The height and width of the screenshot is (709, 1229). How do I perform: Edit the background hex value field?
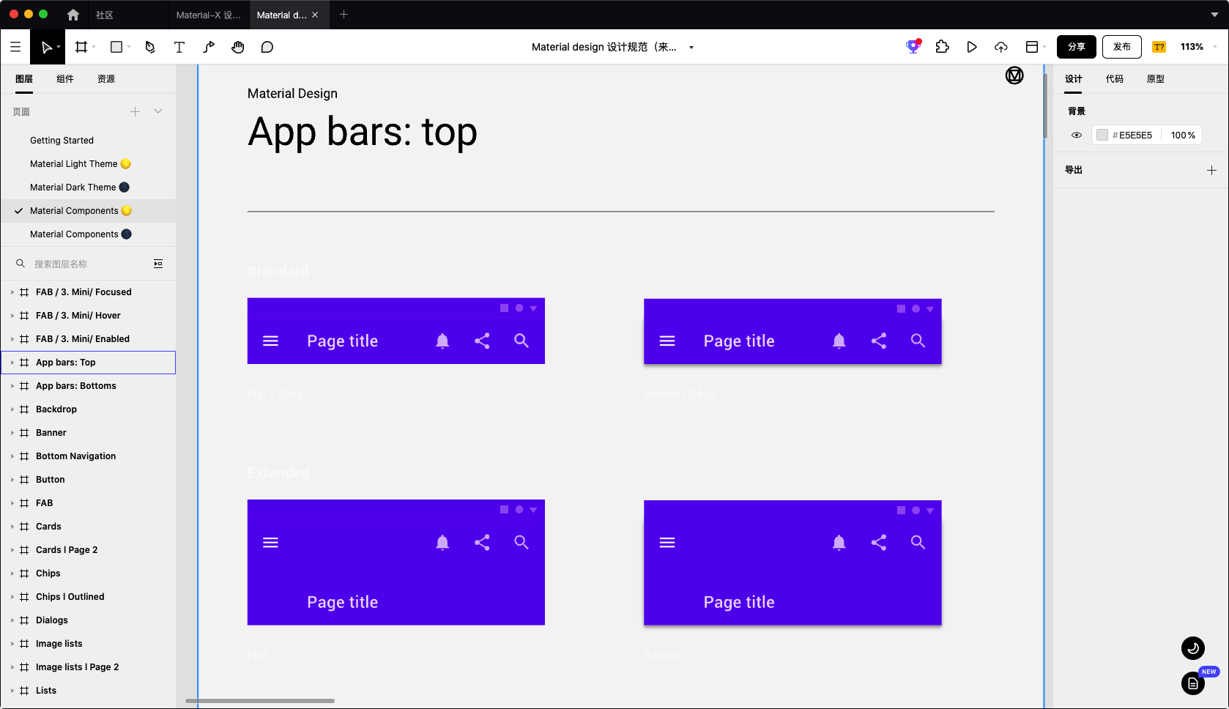click(1135, 135)
